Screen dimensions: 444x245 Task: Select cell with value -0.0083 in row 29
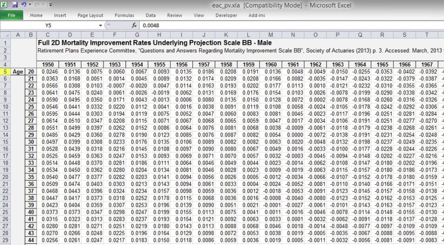pyautogui.click(x=427, y=240)
